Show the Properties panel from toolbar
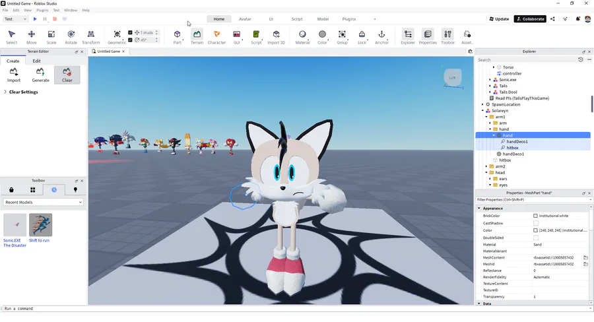The height and width of the screenshot is (322, 594). (x=428, y=37)
